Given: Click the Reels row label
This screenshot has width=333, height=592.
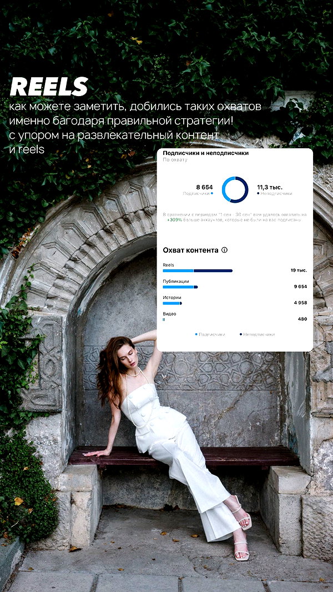Looking at the screenshot, I should tap(168, 265).
